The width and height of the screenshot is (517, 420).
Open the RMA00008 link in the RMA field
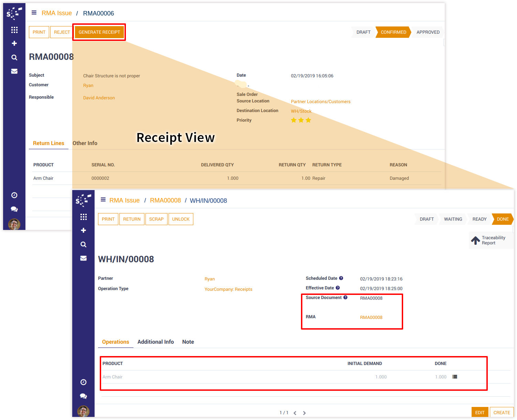point(371,317)
